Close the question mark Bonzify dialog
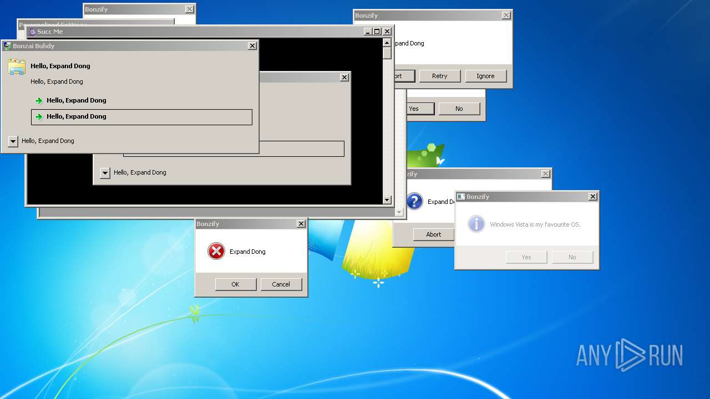Viewport: 710px width, 399px height. pos(546,174)
